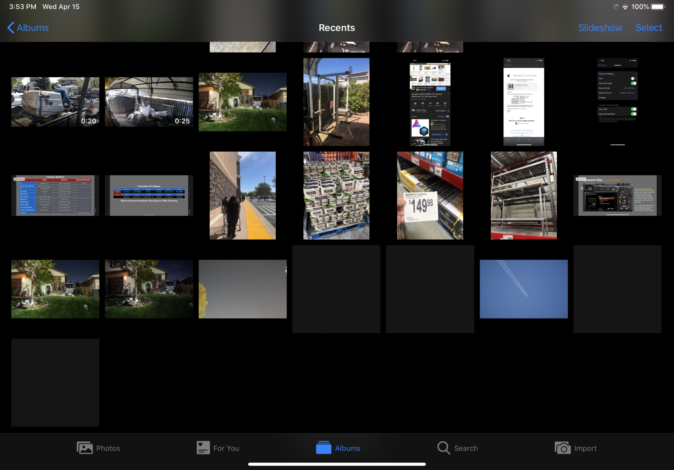Tap the Photos tab icon

pos(85,448)
